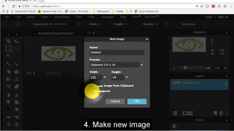Open layer settings in Layers panel
This screenshot has height=131, width=234.
tap(175, 113)
